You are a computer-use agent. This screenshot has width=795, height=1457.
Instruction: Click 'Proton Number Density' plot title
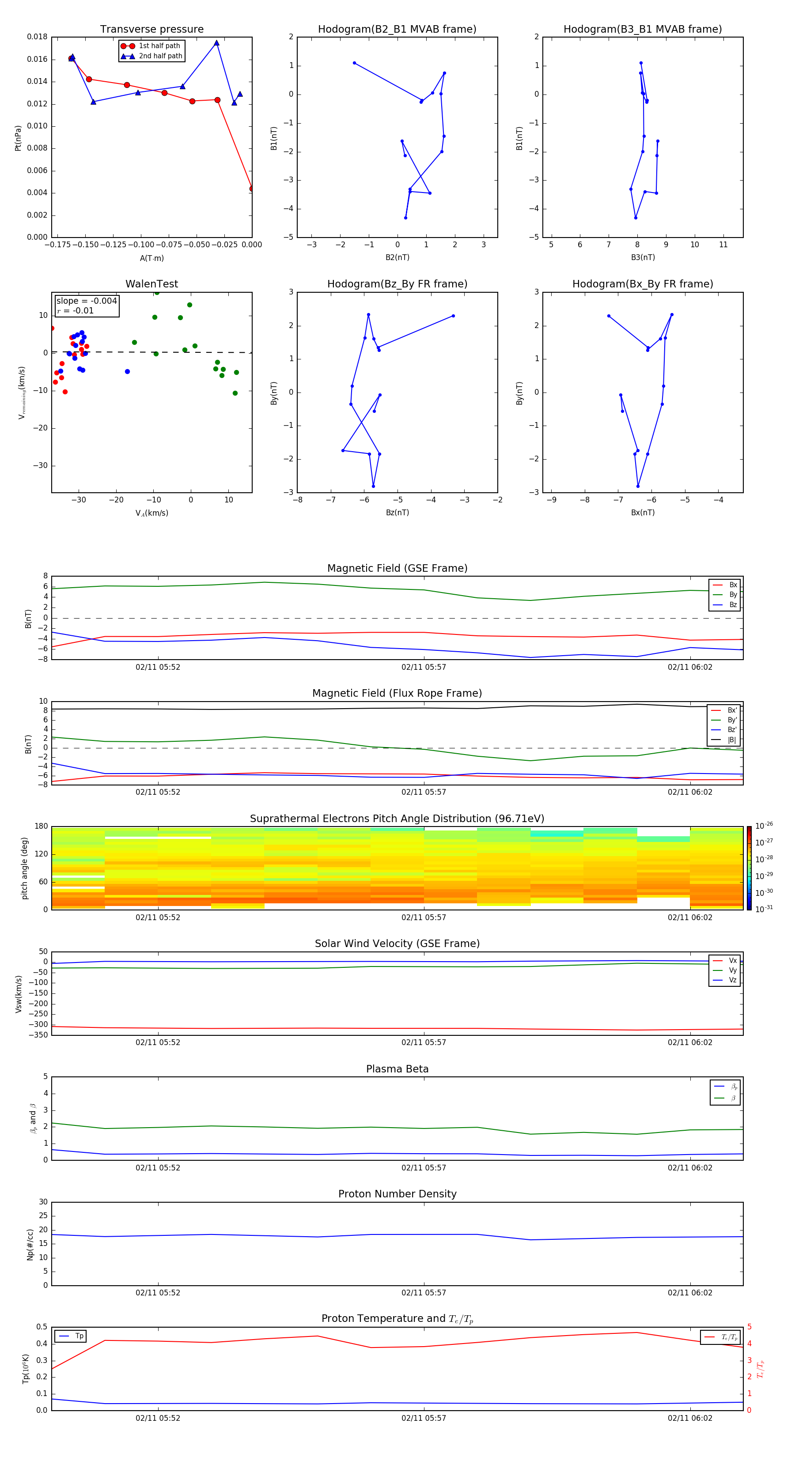(x=397, y=1194)
